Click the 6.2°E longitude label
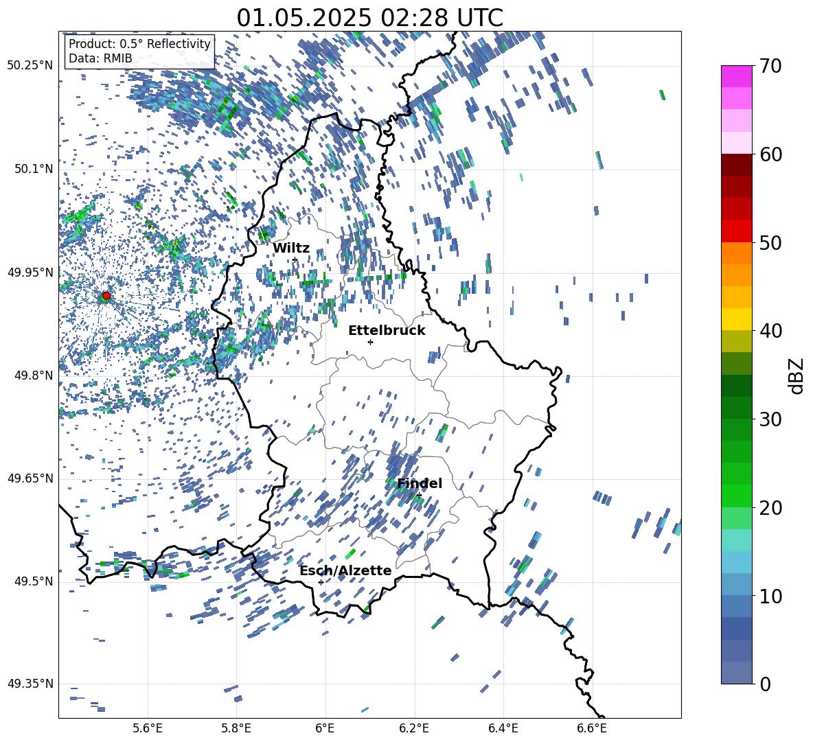Viewport: 813px width, 742px height. pos(414,728)
